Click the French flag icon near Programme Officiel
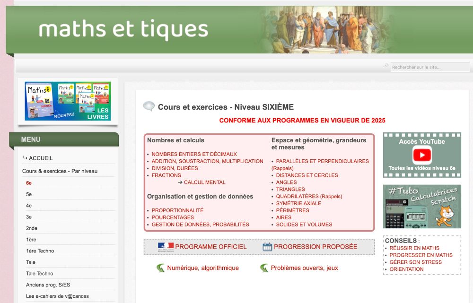The image size is (473, 303). click(166, 247)
